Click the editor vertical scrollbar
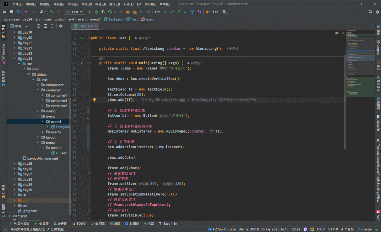Viewport: 381px width, 232px height. (345, 102)
